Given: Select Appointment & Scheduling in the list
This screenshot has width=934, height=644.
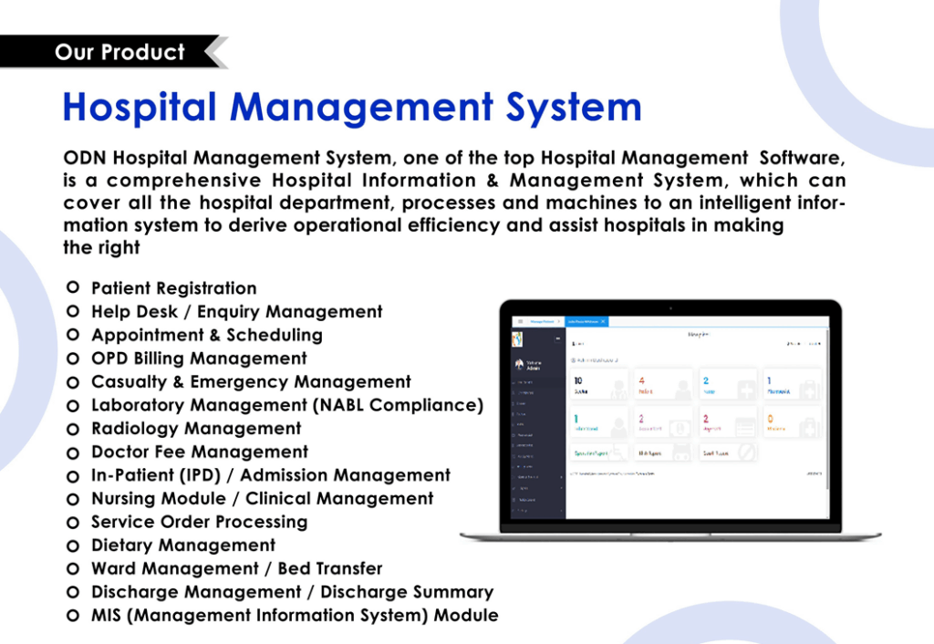Looking at the screenshot, I should point(207,335).
